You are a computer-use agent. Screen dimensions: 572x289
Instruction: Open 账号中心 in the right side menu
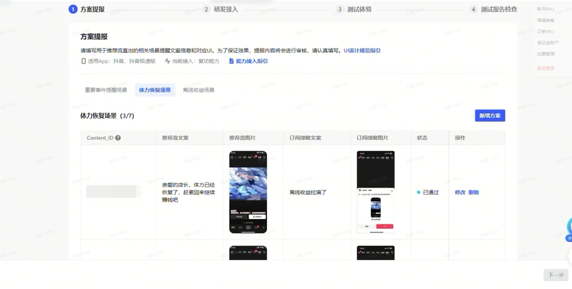546,9
